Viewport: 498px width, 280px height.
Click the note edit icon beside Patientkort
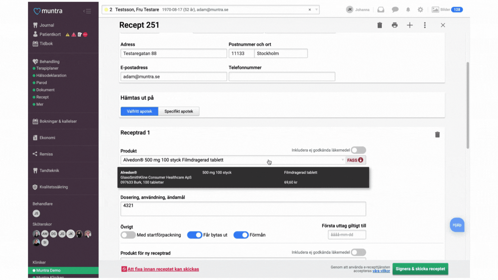coord(80,35)
